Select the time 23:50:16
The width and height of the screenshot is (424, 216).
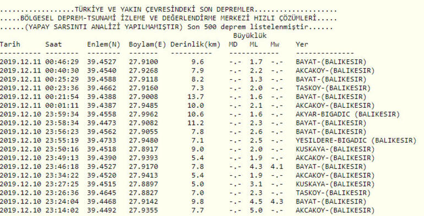tap(62, 149)
